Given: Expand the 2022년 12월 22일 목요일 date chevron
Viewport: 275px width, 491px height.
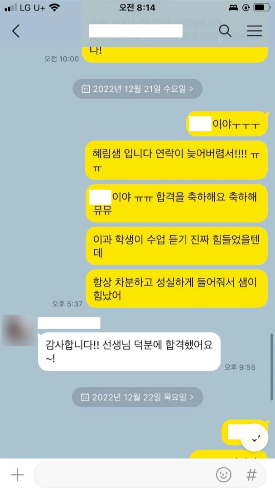Looking at the screenshot, I should point(192,397).
